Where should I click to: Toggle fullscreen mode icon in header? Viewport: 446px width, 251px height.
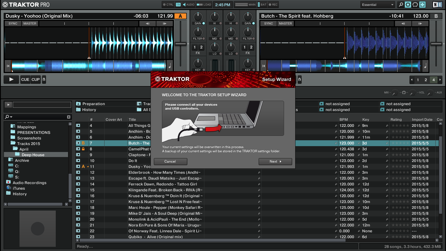tap(422, 4)
